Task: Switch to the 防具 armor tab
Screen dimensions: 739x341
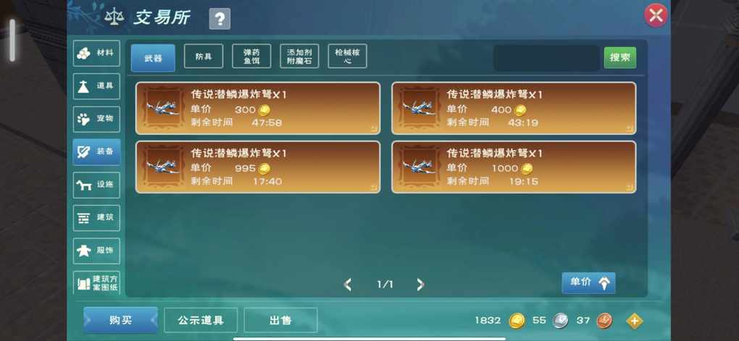Action: [x=204, y=56]
